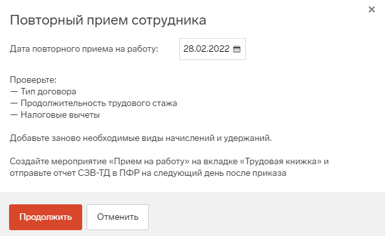This screenshot has height=236, width=385.
Task: Focus the 28.02.2022 date field
Action: point(212,49)
